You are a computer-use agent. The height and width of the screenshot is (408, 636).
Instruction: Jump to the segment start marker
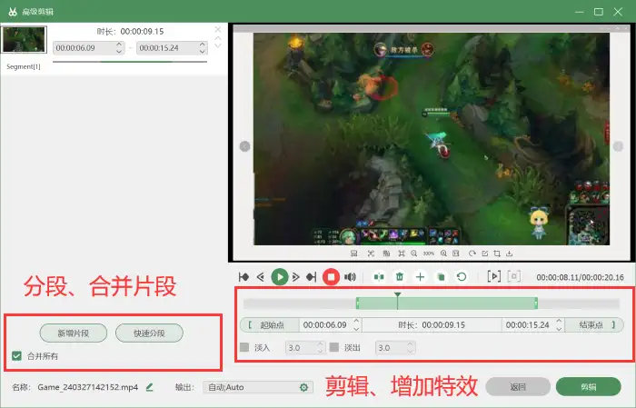click(243, 277)
